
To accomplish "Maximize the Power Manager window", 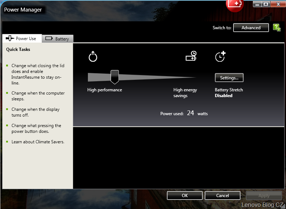I will [266, 4].
